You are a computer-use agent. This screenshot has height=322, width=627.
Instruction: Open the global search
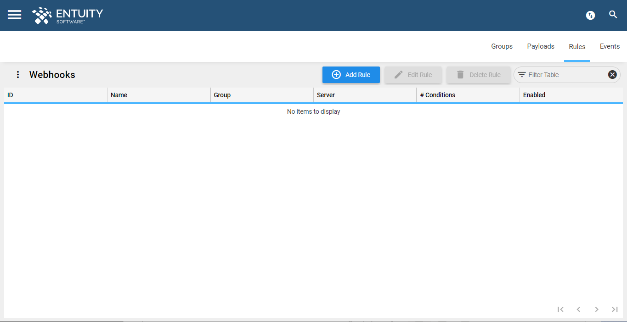pyautogui.click(x=613, y=14)
